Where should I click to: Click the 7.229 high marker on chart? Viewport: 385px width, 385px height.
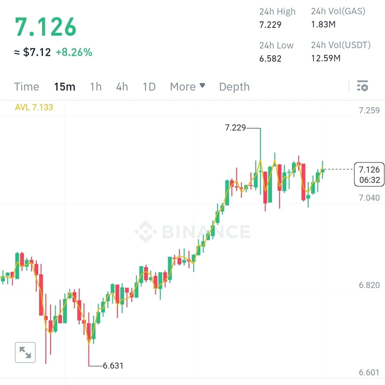[236, 127]
